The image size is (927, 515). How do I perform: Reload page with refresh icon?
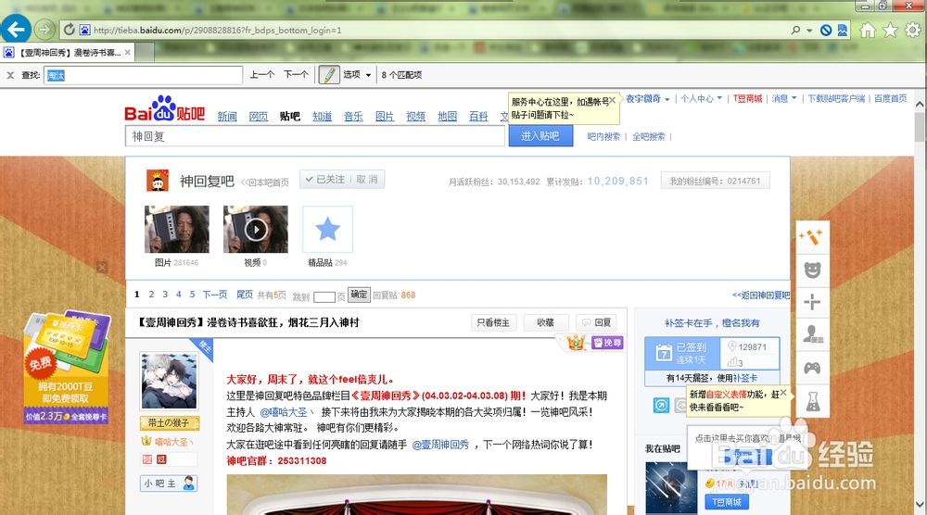click(70, 30)
